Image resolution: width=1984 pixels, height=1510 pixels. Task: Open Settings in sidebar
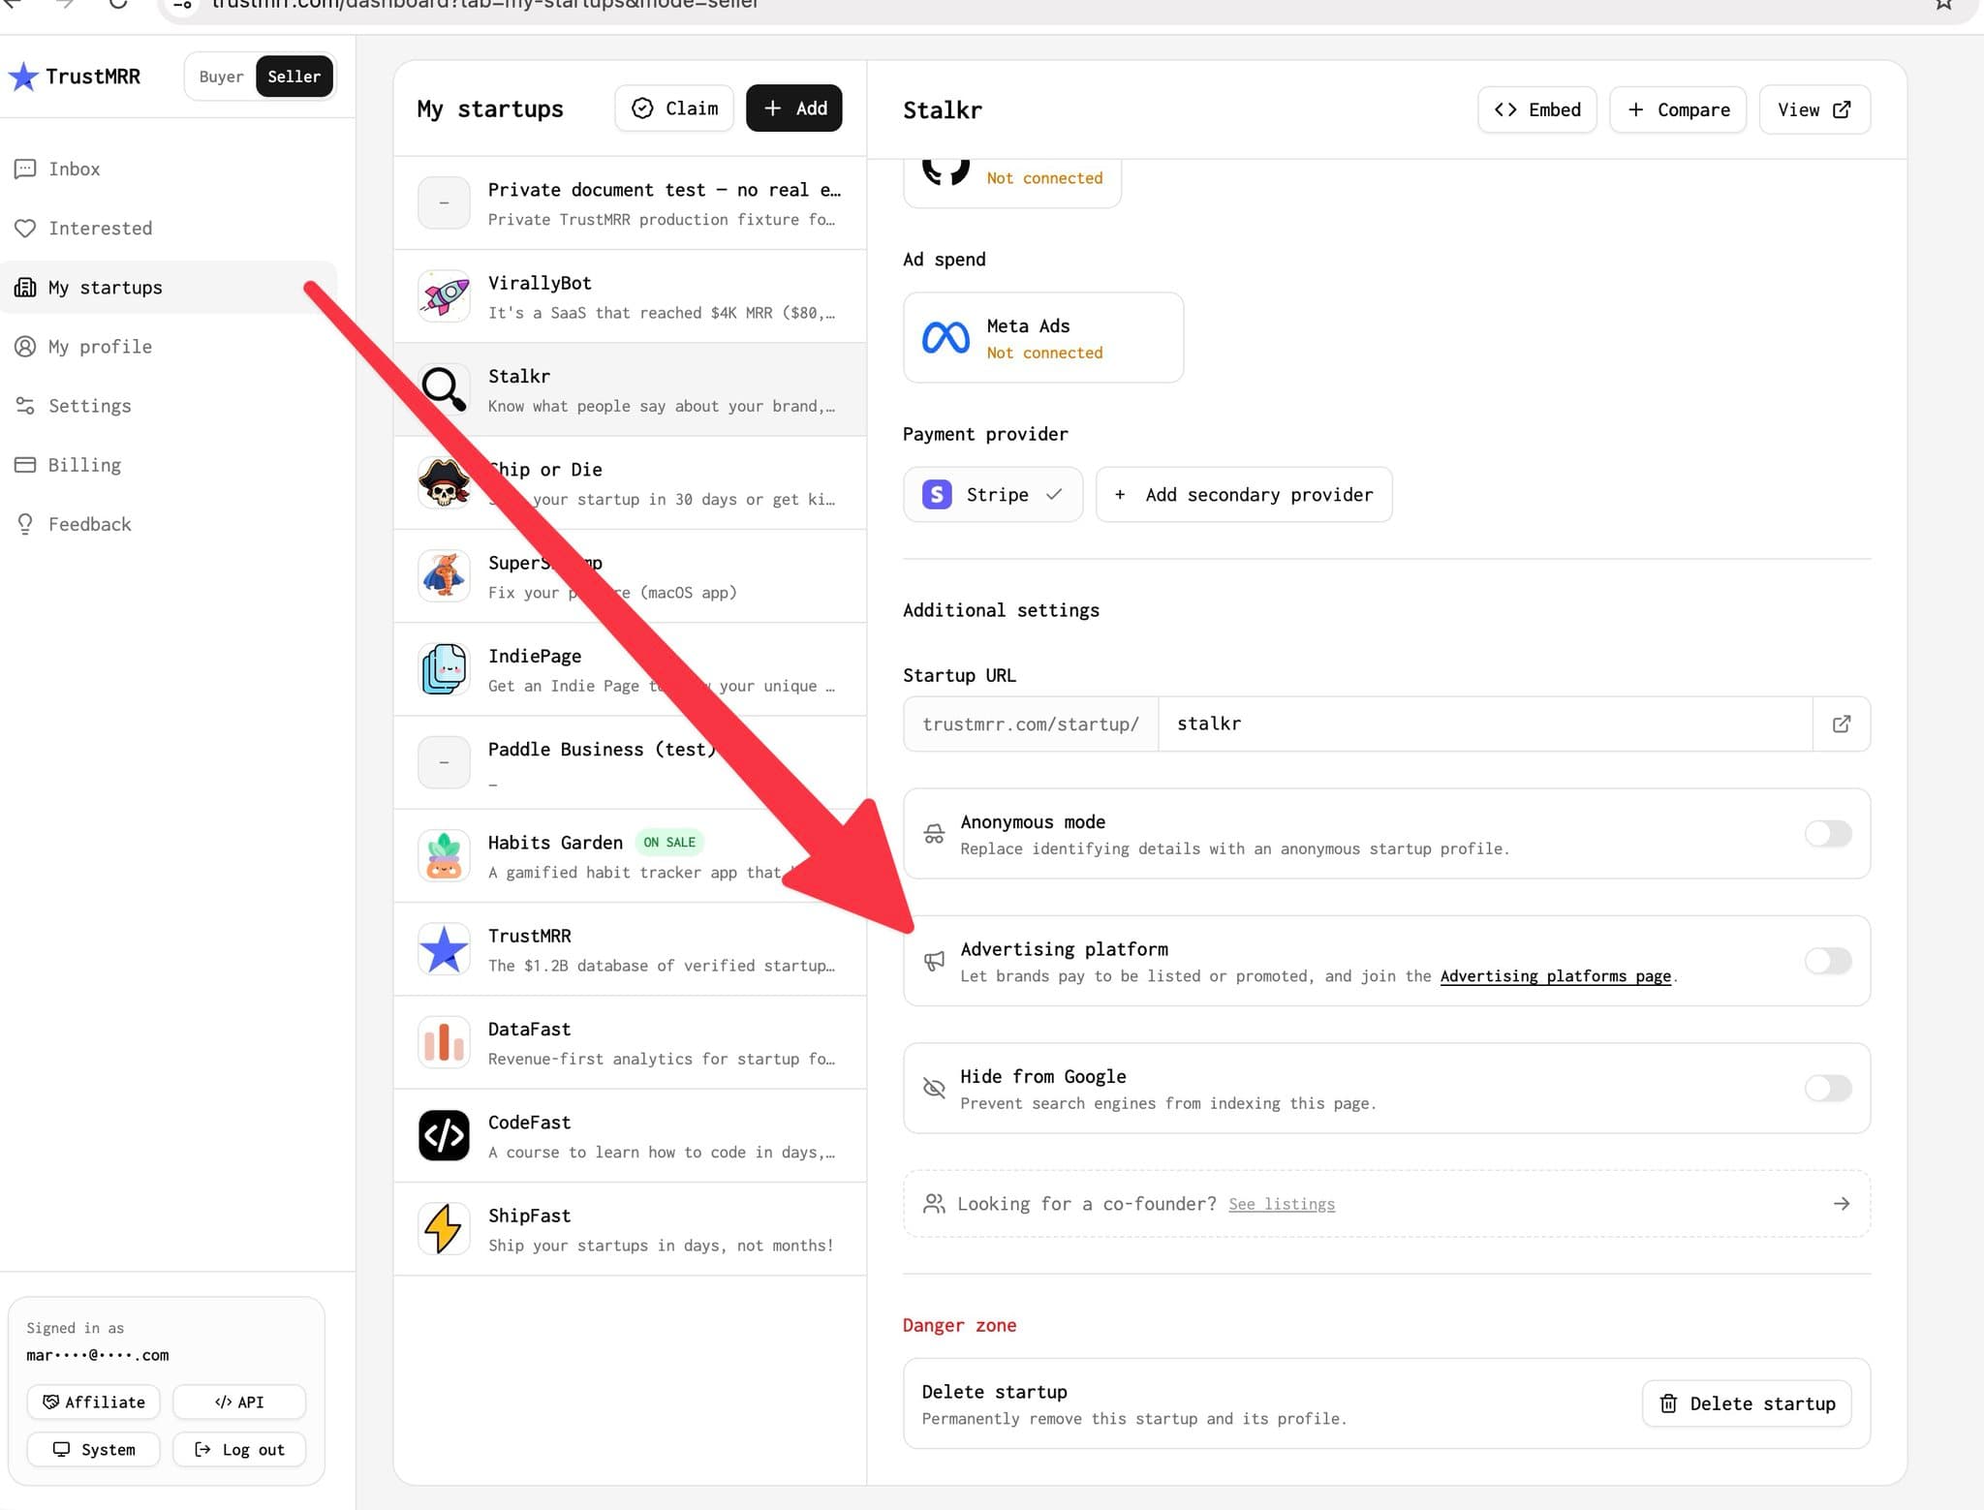tap(169, 406)
